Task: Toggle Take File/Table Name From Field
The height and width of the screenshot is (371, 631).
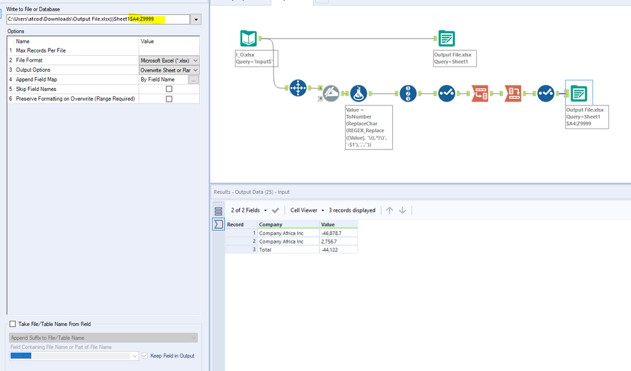Action: click(x=12, y=324)
